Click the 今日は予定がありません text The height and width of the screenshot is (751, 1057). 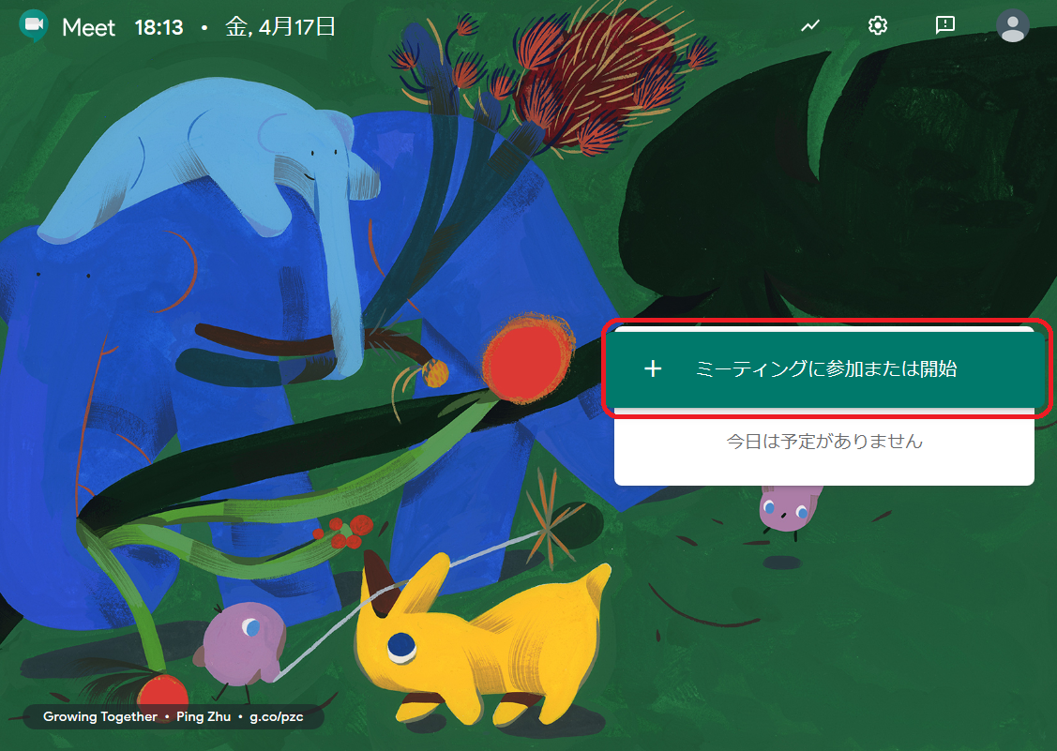click(x=823, y=442)
